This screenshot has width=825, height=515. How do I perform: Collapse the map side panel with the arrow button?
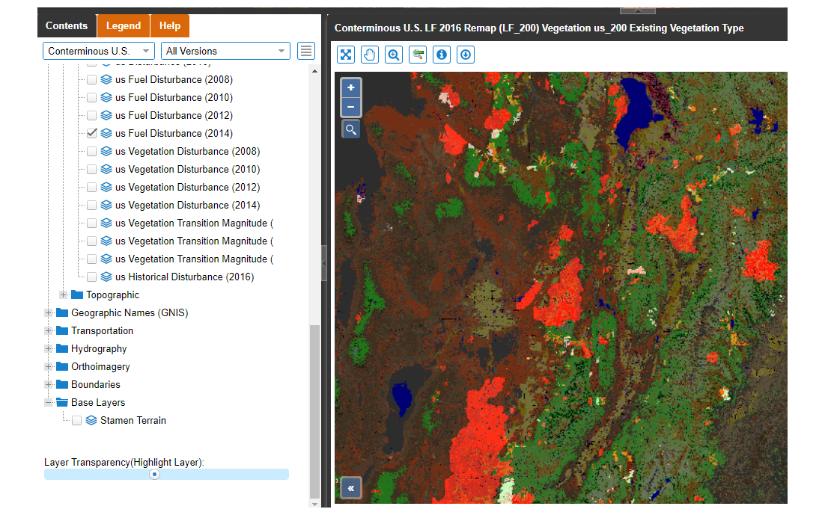coord(350,487)
